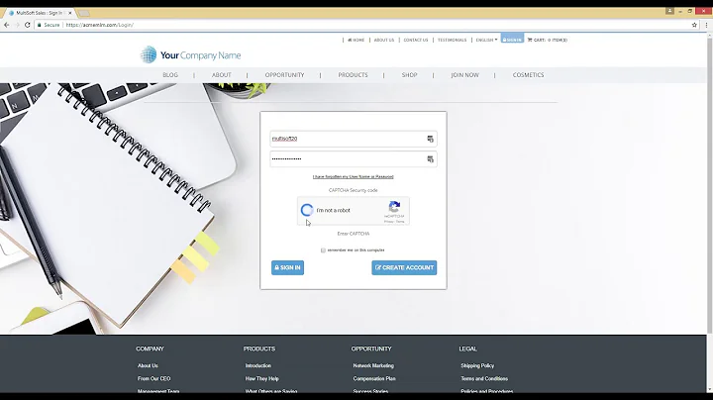Open Contact Us in the top bar
Image resolution: width=713 pixels, height=400 pixels.
tap(416, 40)
